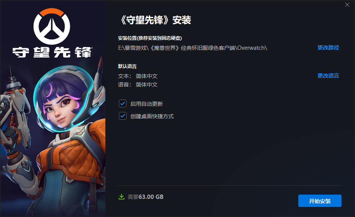Click the 《守望先锋》安装 heading
Viewport: 355px width, 217px height.
(x=155, y=20)
